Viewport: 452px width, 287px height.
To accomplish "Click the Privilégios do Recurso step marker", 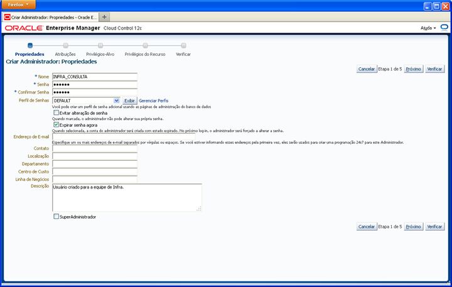I will tap(145, 45).
